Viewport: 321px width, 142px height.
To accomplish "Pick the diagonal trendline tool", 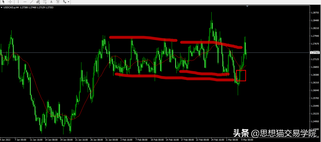I will point(32,2).
